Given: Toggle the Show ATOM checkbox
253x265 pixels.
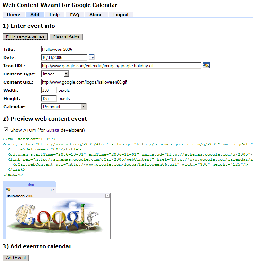Looking at the screenshot, I should coord(6,129).
